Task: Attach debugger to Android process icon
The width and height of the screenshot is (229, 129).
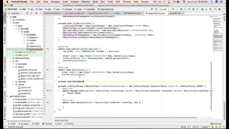Action: tap(194, 9)
